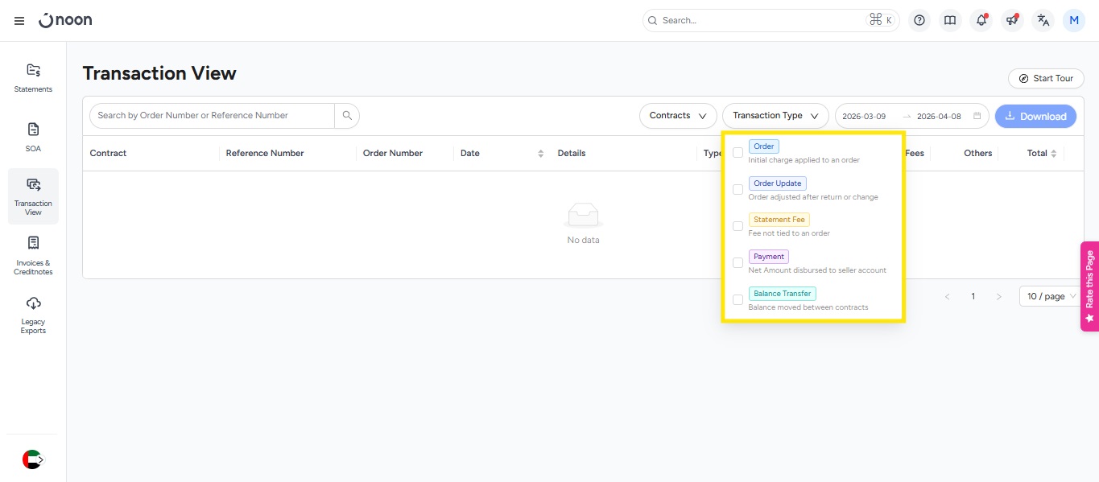The width and height of the screenshot is (1099, 482).
Task: Open the 10 / page size selector
Action: tap(1051, 297)
